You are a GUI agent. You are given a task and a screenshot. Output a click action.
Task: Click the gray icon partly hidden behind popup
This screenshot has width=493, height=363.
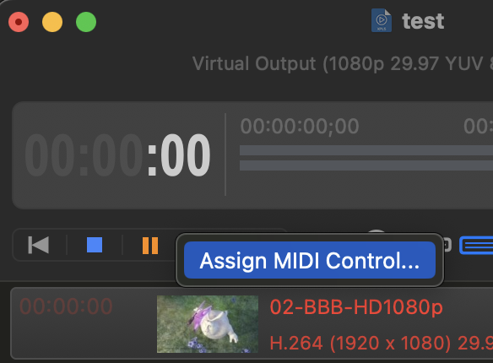tap(447, 245)
